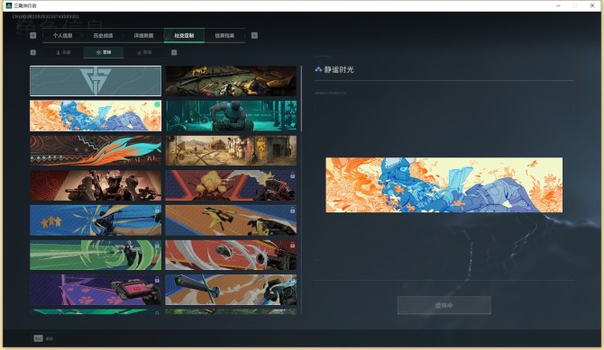Select the green swirl banner

point(96,255)
